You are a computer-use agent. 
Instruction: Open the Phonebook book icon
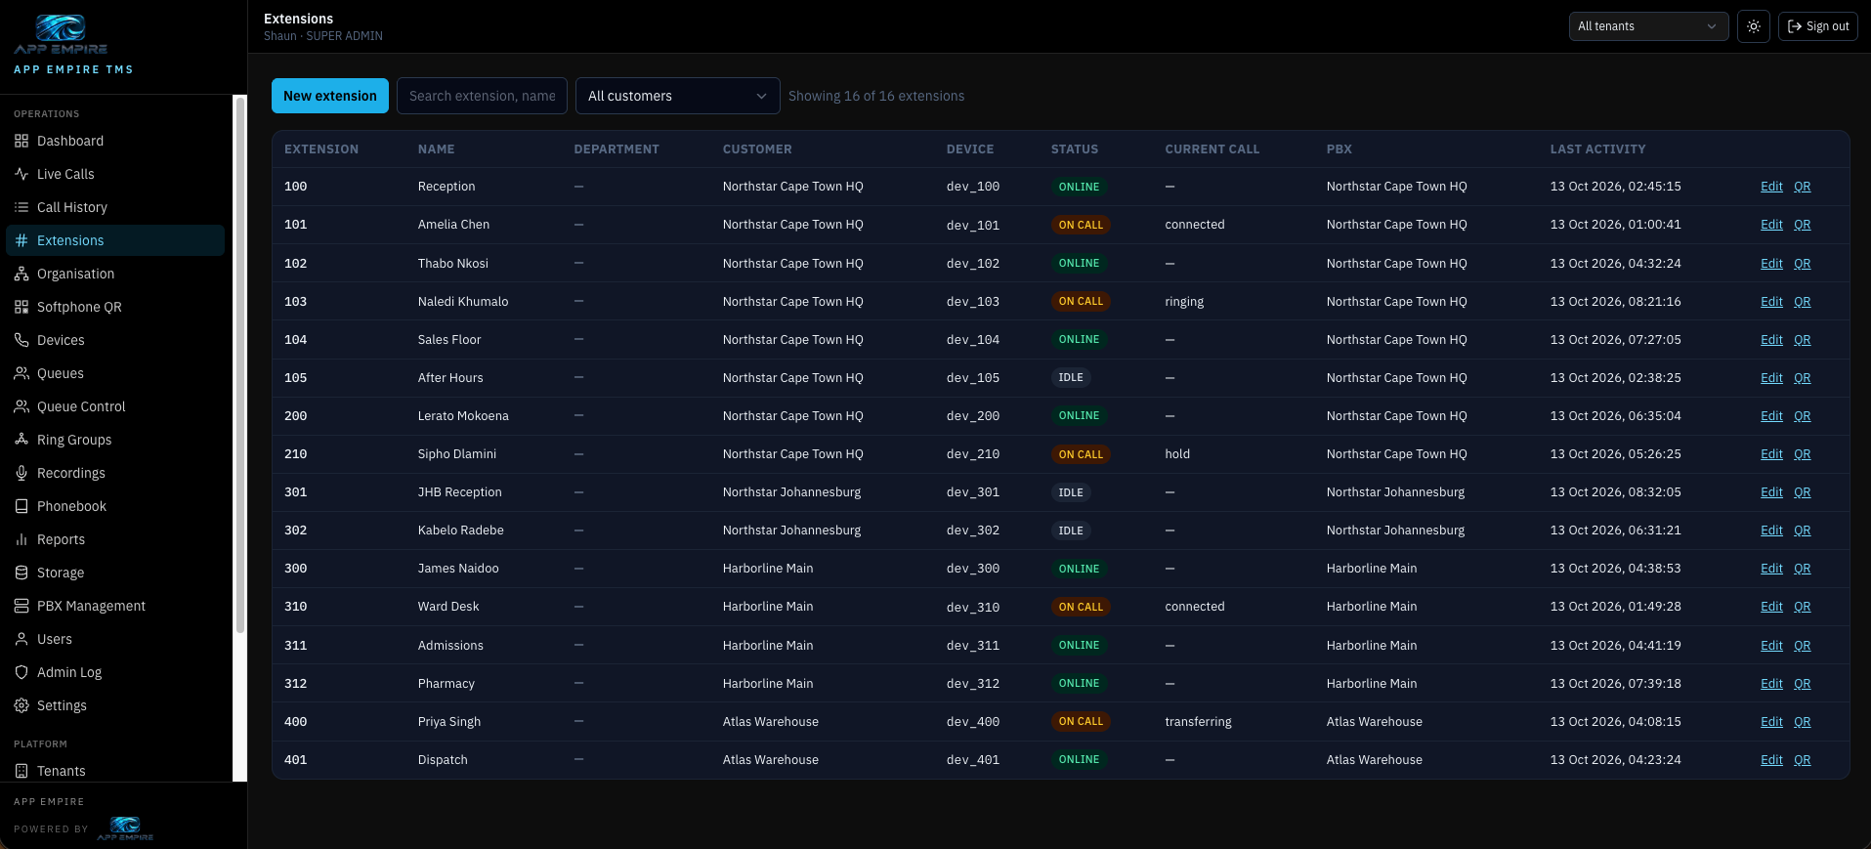[x=21, y=506]
